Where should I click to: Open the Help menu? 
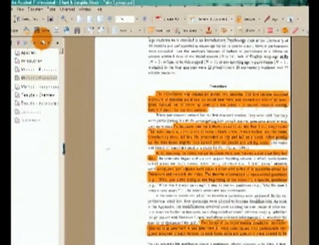point(99,10)
